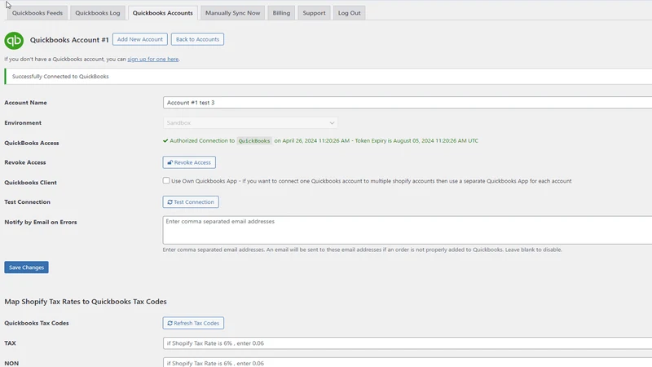The height and width of the screenshot is (367, 652).
Task: Click the TAX rate input field
Action: click(x=407, y=343)
